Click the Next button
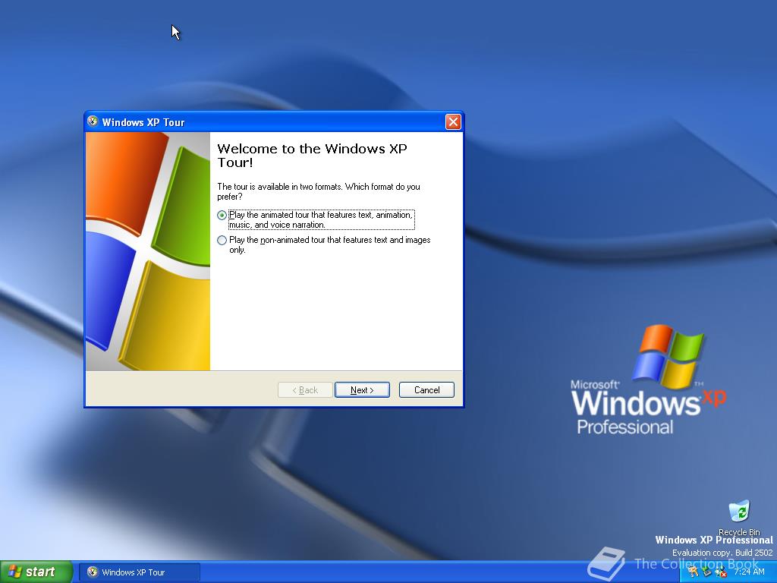777x583 pixels. click(362, 390)
